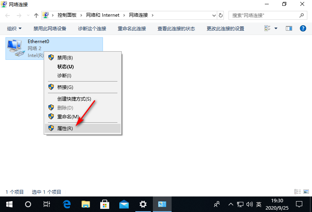Open Cortana search circle on taskbar
Viewport: 312px width, 212px height.
(28, 204)
